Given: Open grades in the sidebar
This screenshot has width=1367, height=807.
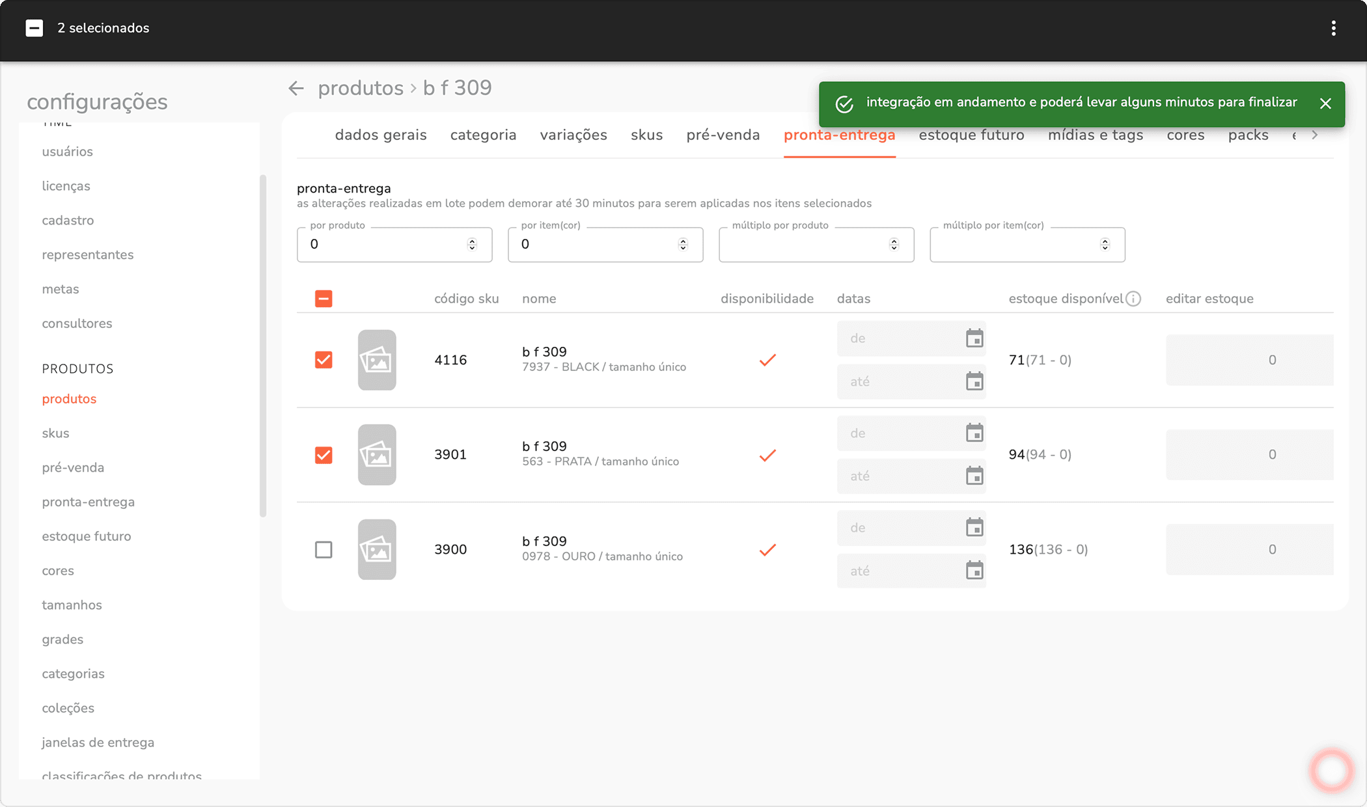Looking at the screenshot, I should (x=62, y=640).
